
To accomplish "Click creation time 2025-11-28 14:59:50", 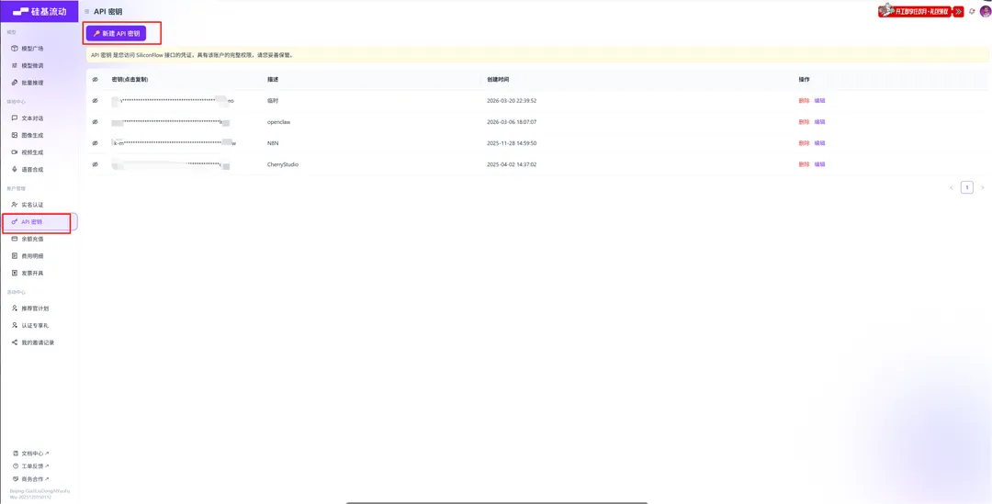I will pyautogui.click(x=512, y=143).
